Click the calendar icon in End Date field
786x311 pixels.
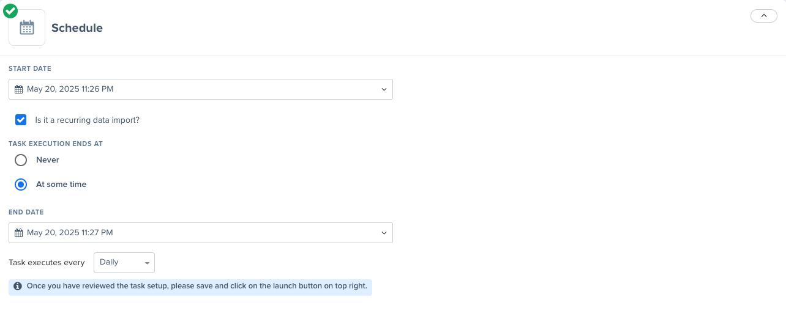[x=18, y=233]
